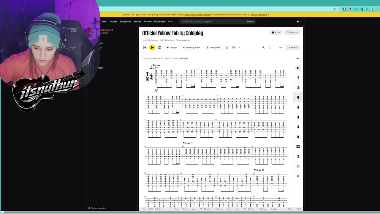Click the Parts label in bottom timeline
Screen dimensions: 380x214
coord(144,209)
